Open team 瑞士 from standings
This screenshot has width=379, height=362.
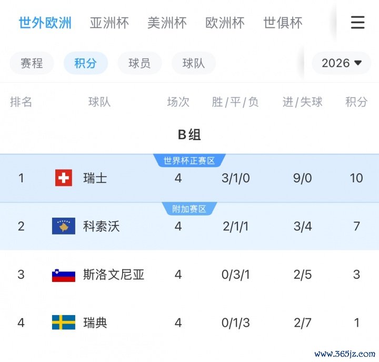[x=95, y=178]
